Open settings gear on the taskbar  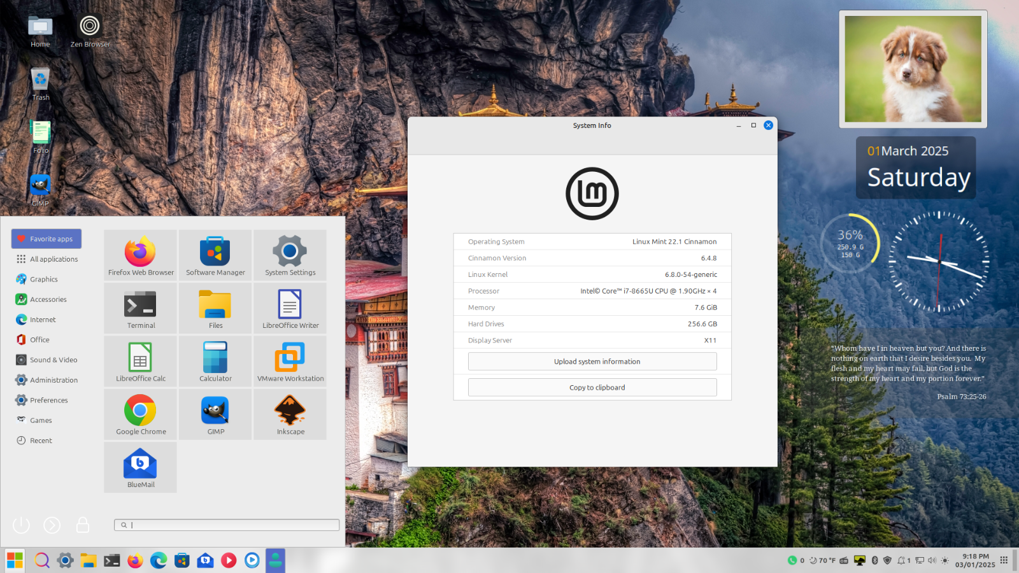coord(65,560)
